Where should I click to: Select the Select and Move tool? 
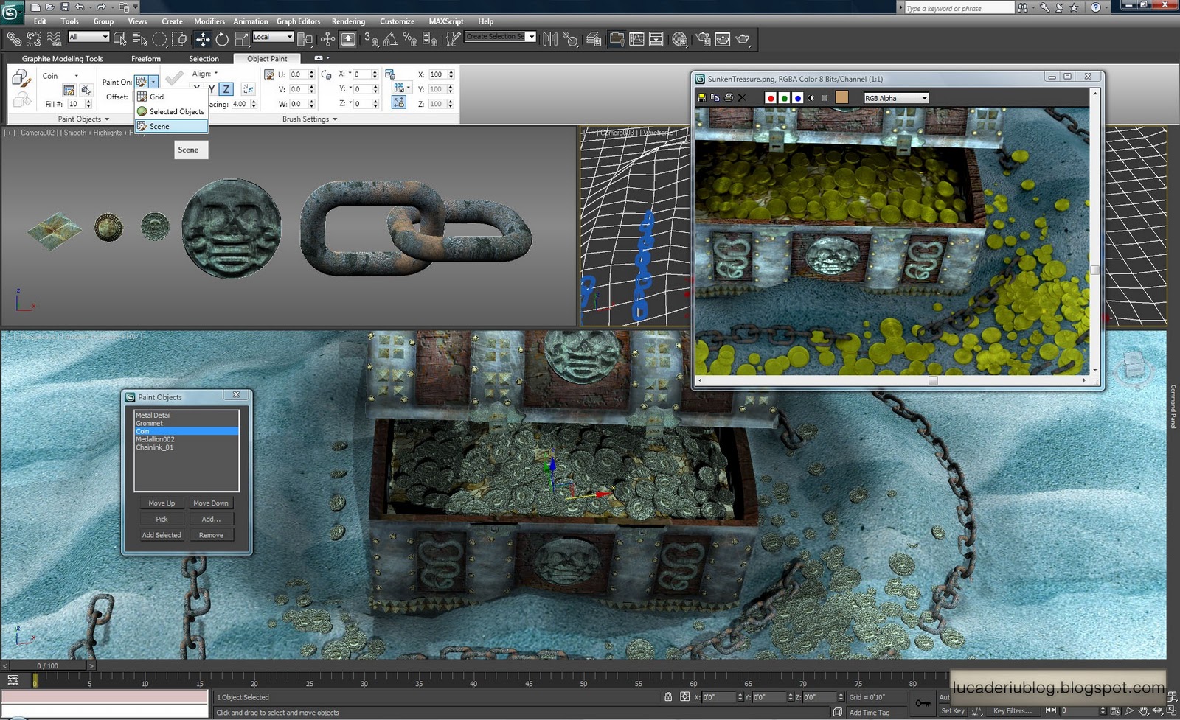click(x=202, y=40)
